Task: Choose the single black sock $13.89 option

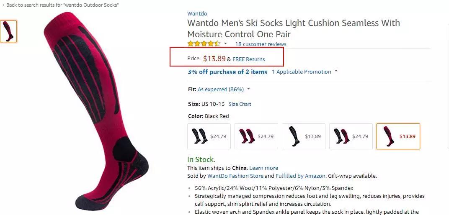Action: 303,136
